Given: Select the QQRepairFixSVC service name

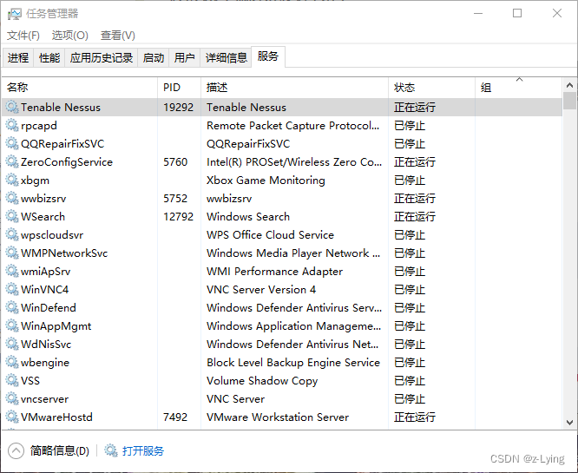Looking at the screenshot, I should pos(62,144).
